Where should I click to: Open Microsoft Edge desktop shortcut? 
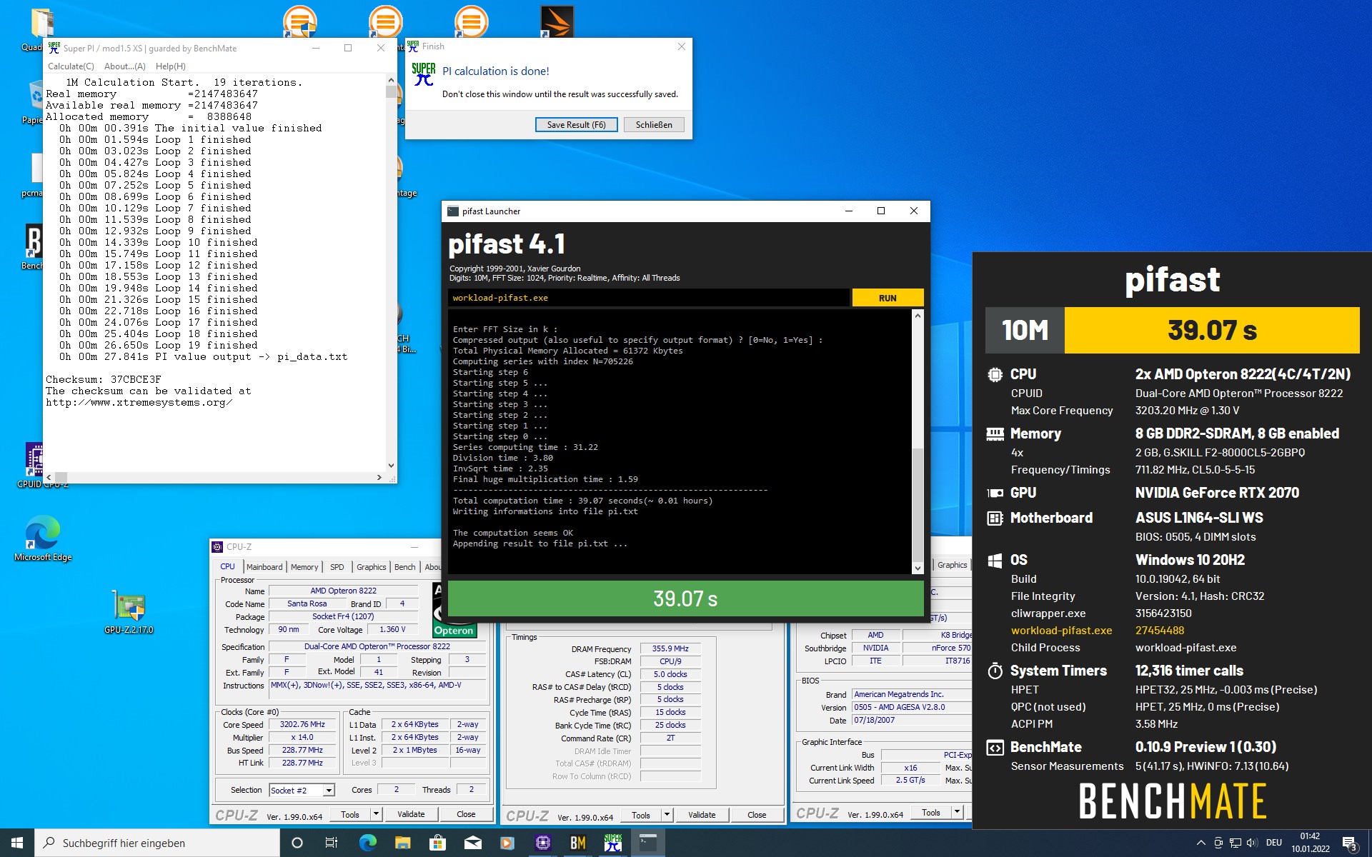pos(43,538)
